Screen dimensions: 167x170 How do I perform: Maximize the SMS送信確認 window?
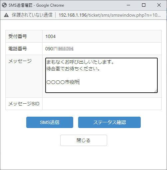[x=144, y=5]
